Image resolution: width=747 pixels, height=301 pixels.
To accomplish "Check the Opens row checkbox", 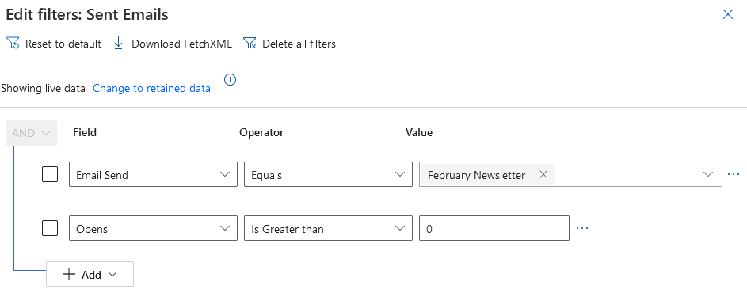I will (x=50, y=228).
